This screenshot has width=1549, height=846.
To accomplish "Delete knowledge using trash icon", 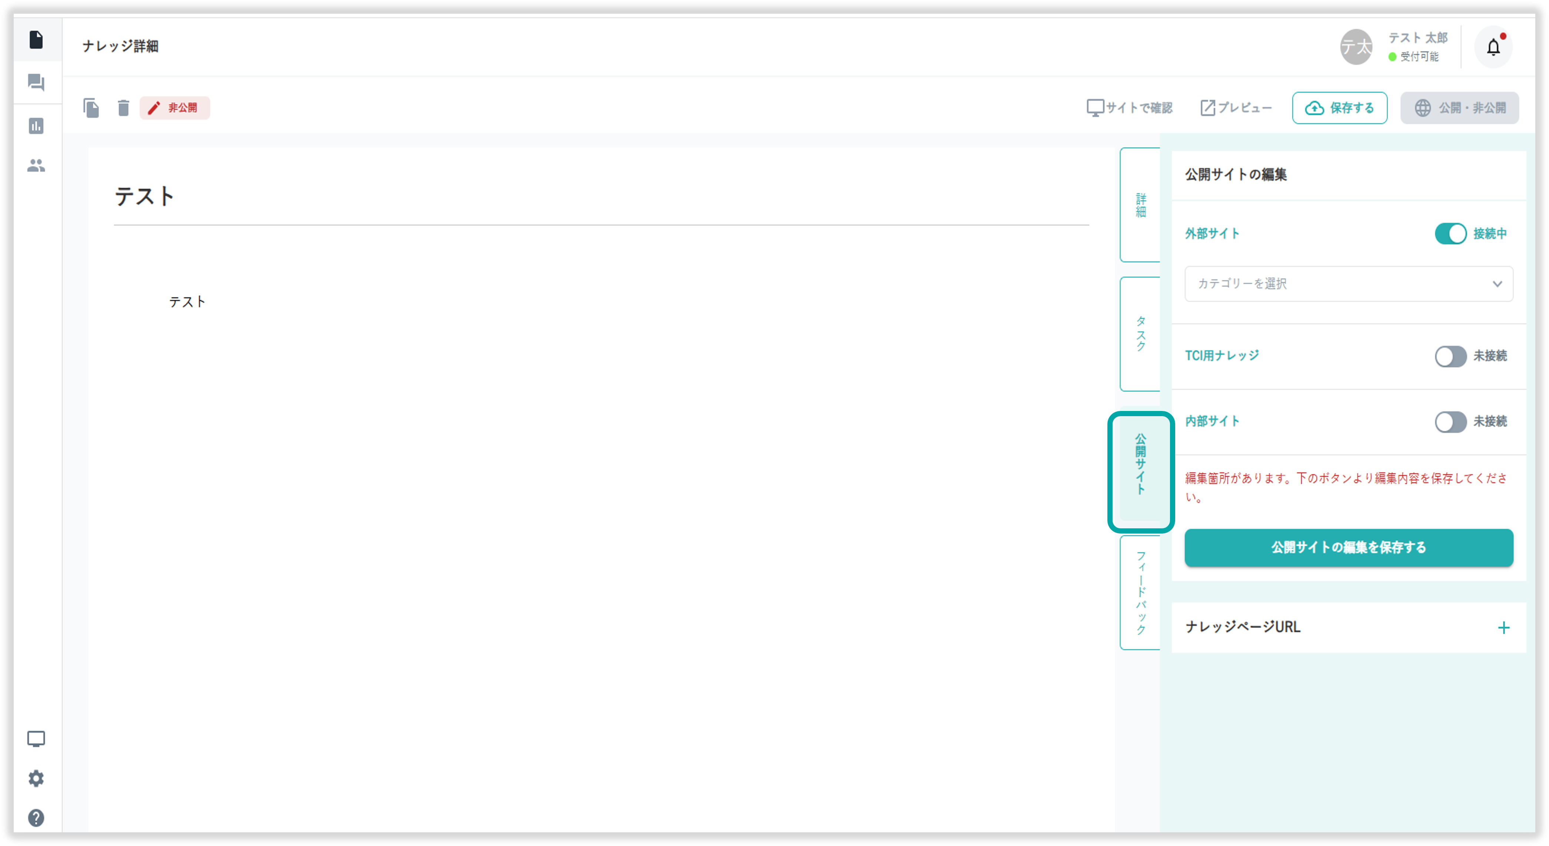I will [123, 108].
